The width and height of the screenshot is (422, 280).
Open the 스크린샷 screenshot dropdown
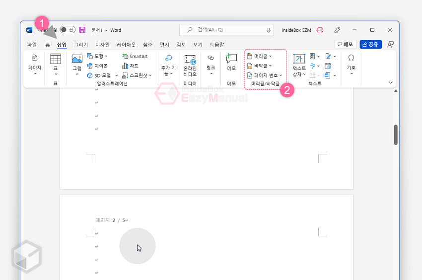[x=137, y=75]
